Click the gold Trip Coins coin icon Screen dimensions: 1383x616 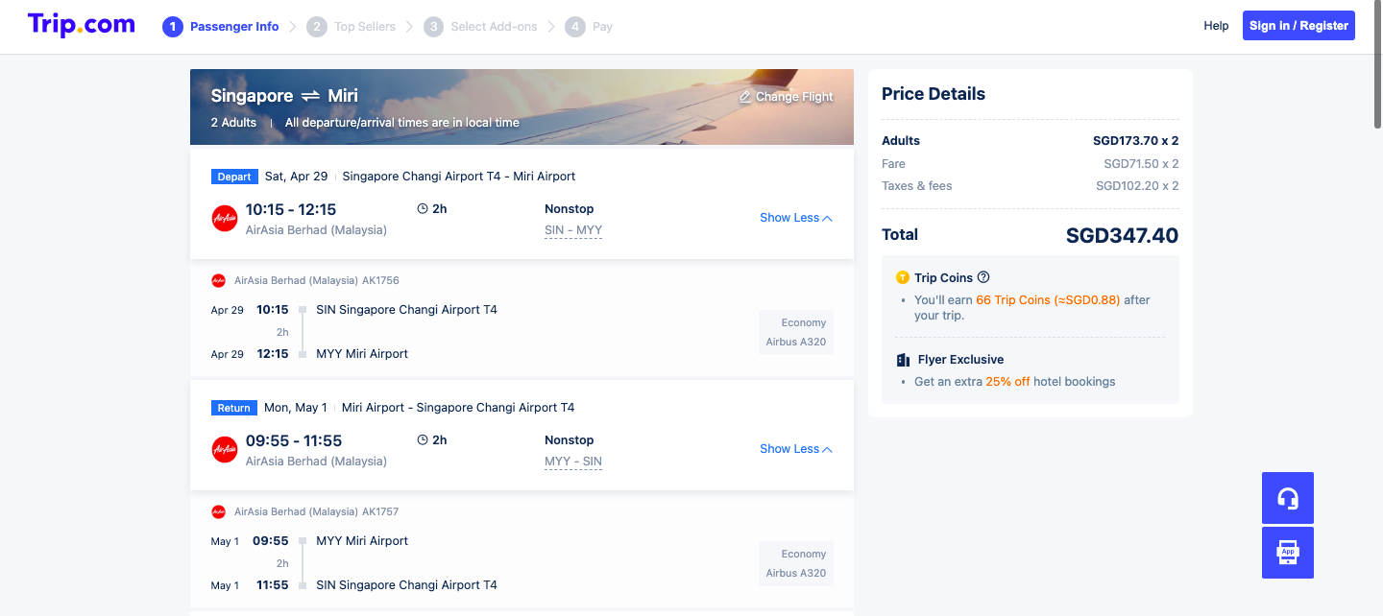click(x=902, y=277)
